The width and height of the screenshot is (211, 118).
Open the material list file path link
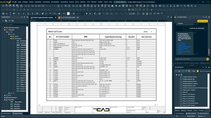pos(184,48)
